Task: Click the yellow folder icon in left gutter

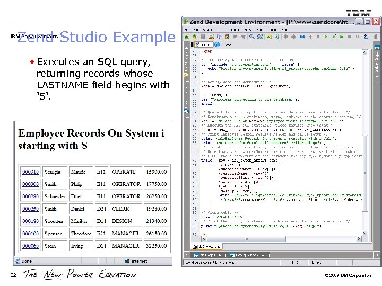Action: pyautogui.click(x=186, y=75)
